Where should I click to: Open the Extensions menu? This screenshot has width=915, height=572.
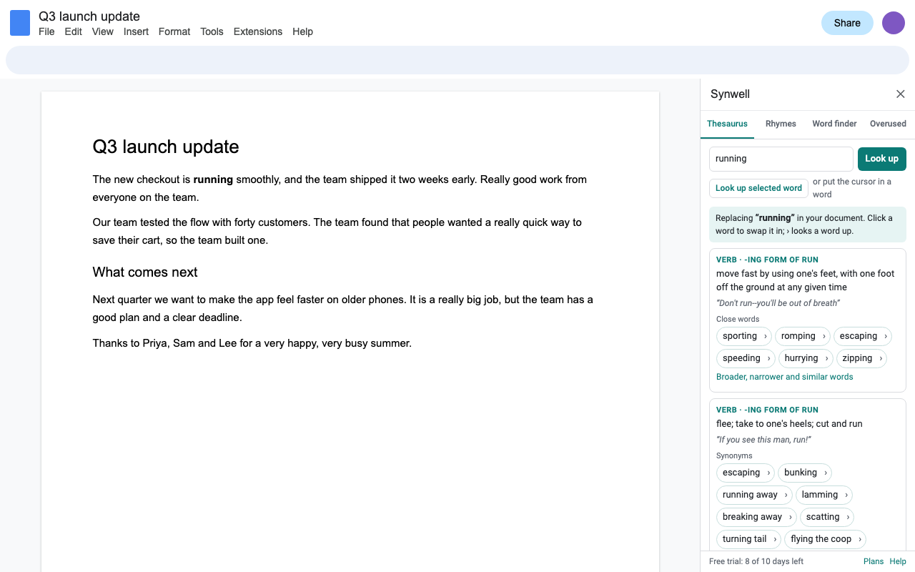[257, 31]
